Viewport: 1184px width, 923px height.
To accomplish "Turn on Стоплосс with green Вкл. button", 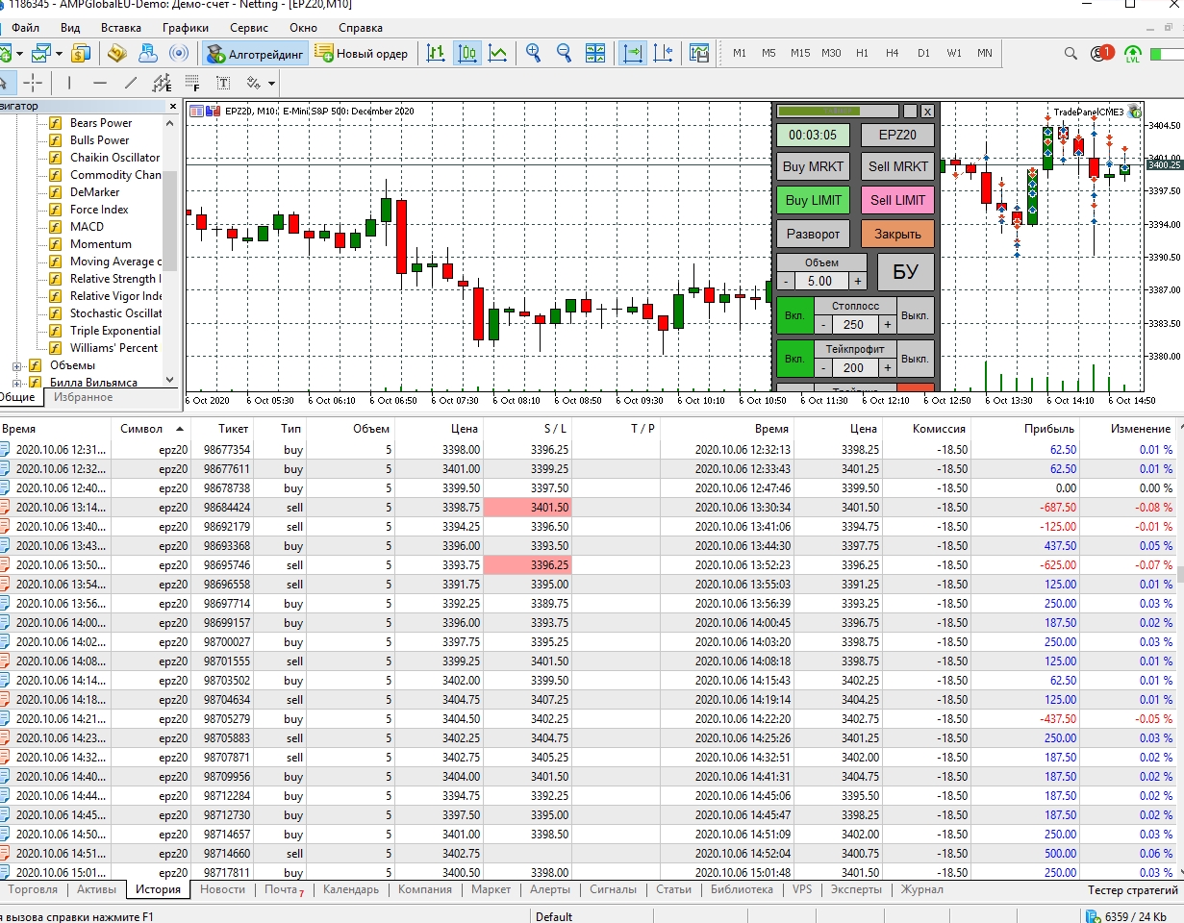I will click(794, 315).
